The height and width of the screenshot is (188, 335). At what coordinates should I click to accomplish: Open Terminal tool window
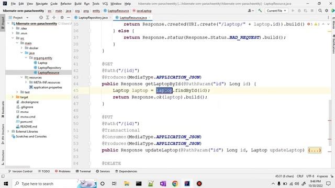point(83,171)
